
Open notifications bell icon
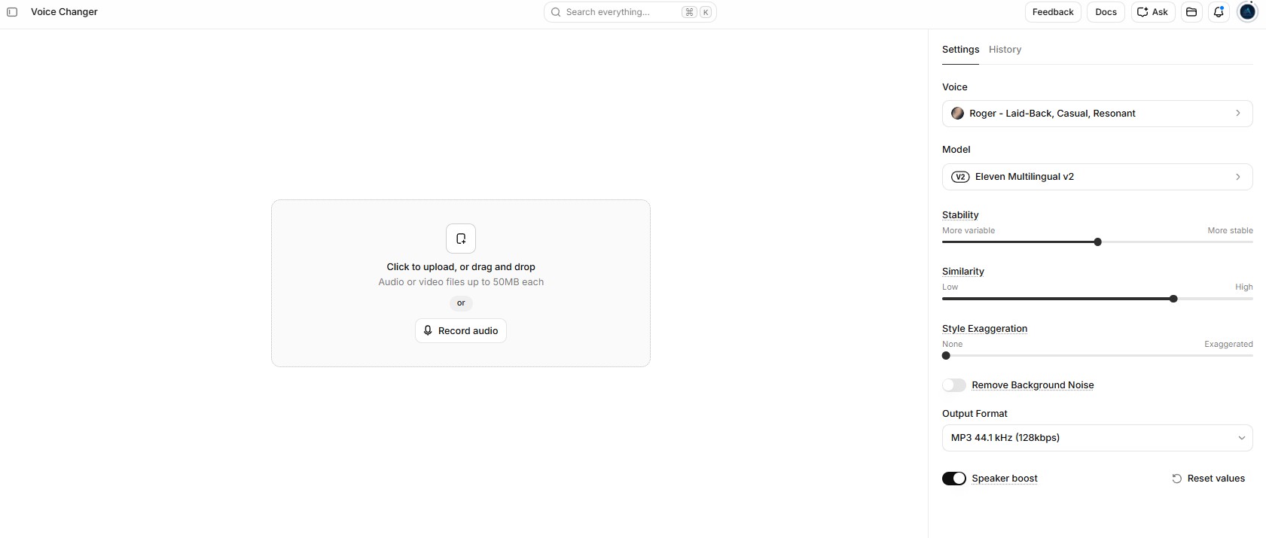(x=1219, y=12)
